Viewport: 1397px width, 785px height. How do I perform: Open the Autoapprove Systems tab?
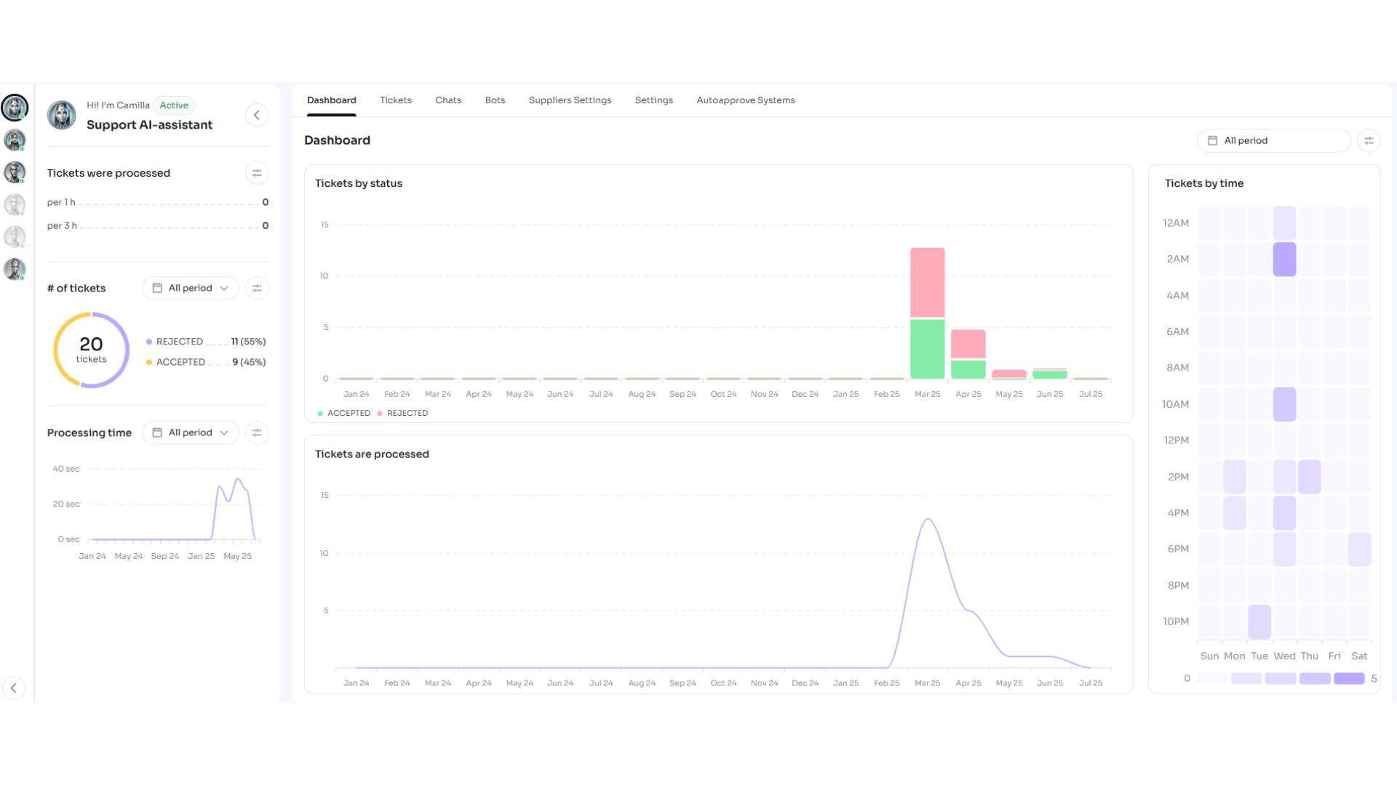click(x=746, y=100)
